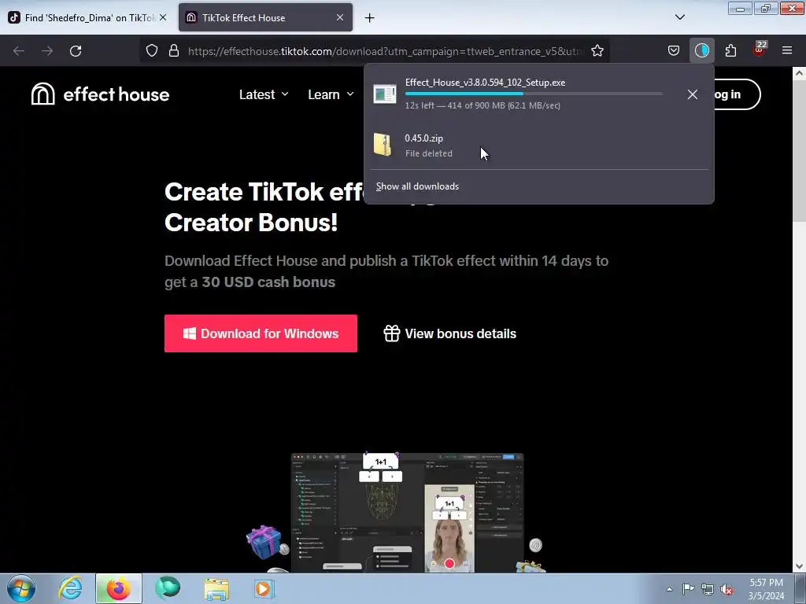Click the Action Center flag icon
This screenshot has height=604, width=806.
[x=688, y=589]
